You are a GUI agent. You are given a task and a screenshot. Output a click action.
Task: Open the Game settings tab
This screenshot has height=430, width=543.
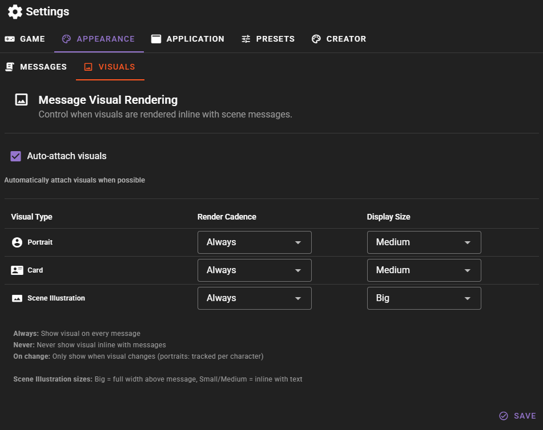click(x=25, y=39)
